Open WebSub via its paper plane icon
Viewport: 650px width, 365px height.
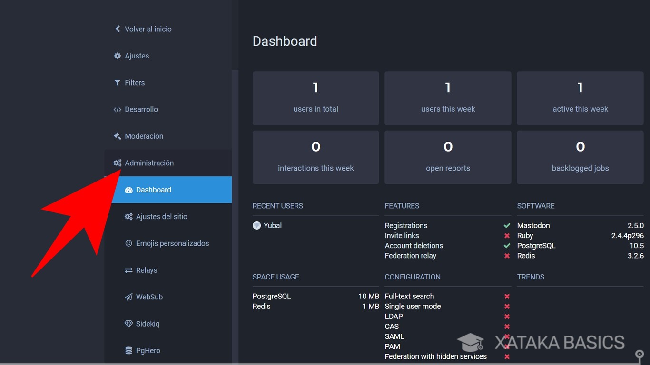tap(128, 297)
